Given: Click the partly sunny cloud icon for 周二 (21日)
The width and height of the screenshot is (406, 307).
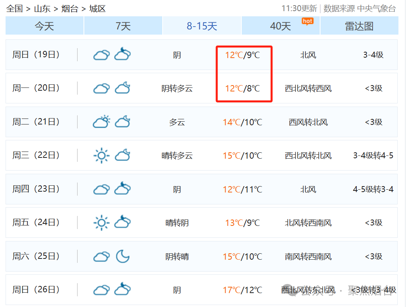Looking at the screenshot, I should (101, 122).
